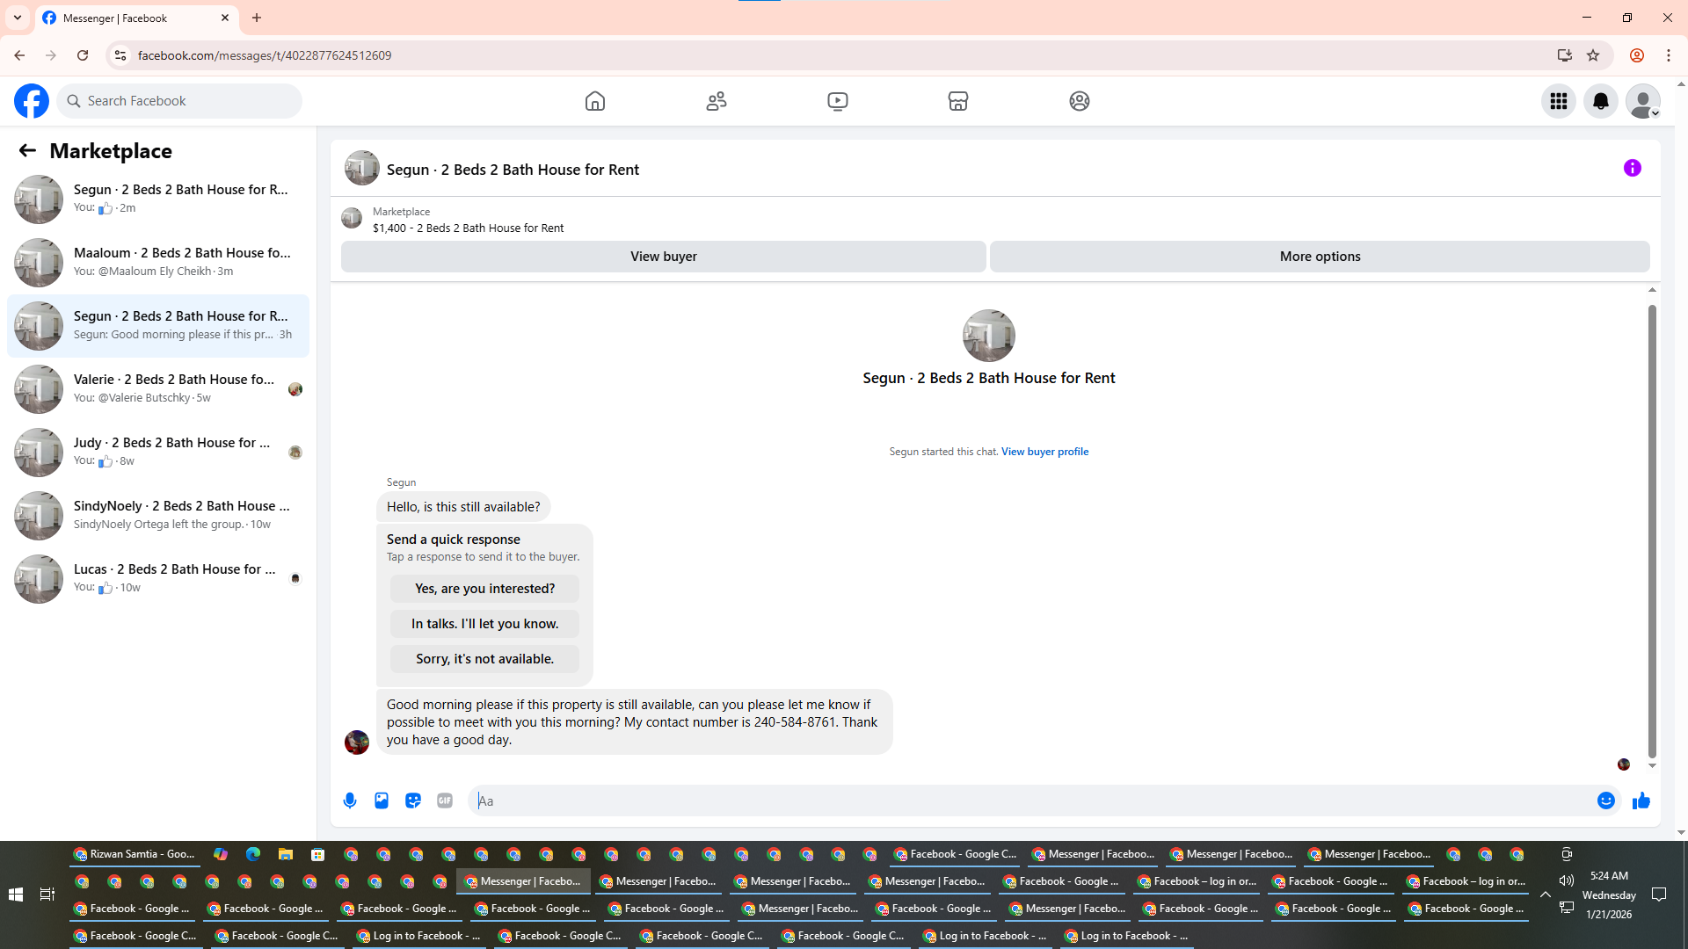
Task: Send a thumbs up like
Action: point(1641,800)
